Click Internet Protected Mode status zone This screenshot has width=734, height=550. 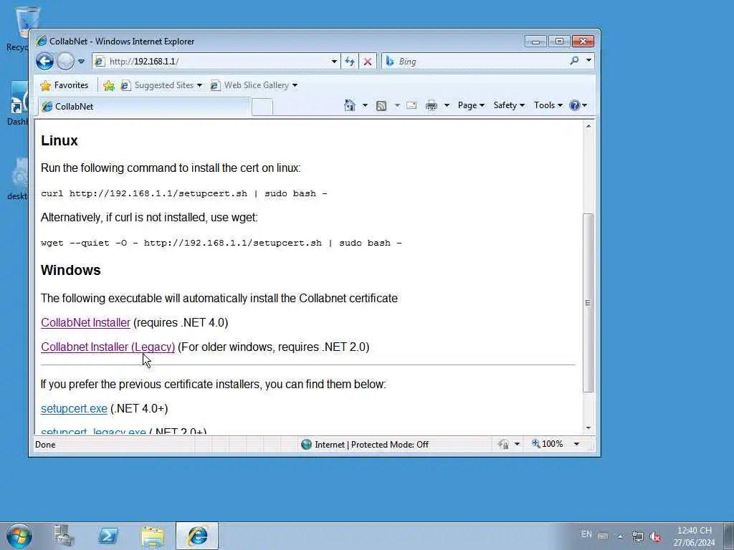click(365, 445)
